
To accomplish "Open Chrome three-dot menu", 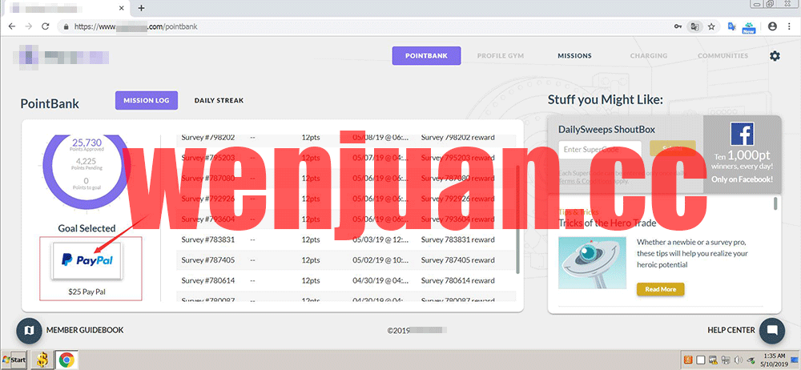I will pos(789,26).
